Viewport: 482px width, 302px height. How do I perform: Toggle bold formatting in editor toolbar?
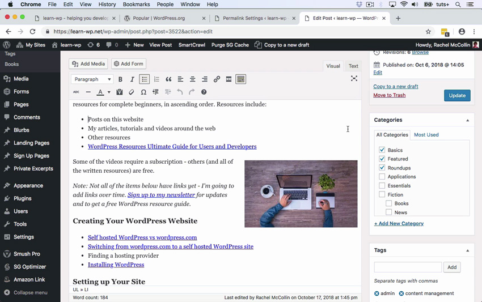(120, 79)
